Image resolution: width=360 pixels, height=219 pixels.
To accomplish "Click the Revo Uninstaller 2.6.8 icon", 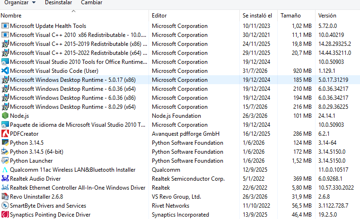I will coord(5,196).
